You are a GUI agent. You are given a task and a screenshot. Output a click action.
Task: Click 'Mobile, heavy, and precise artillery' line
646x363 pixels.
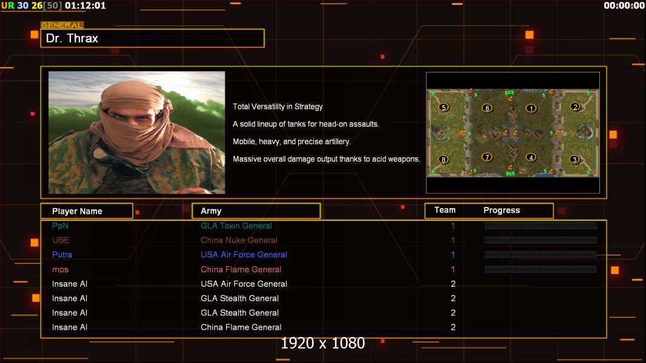[x=291, y=142]
